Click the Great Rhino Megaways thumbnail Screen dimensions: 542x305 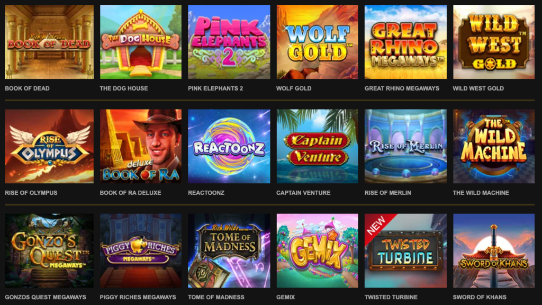pyautogui.click(x=405, y=42)
